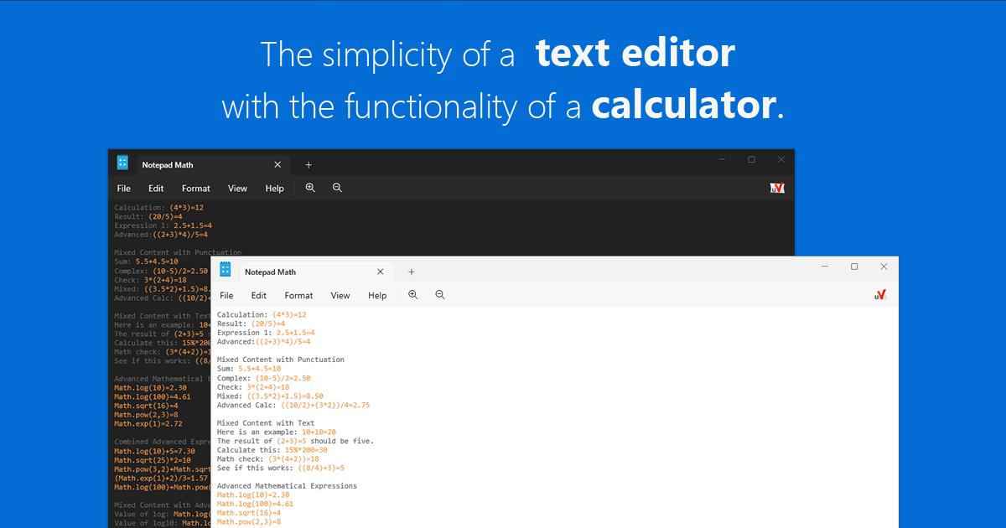The image size is (1006, 528).
Task: Click the red checkmark logo in dark window
Action: pyautogui.click(x=777, y=189)
